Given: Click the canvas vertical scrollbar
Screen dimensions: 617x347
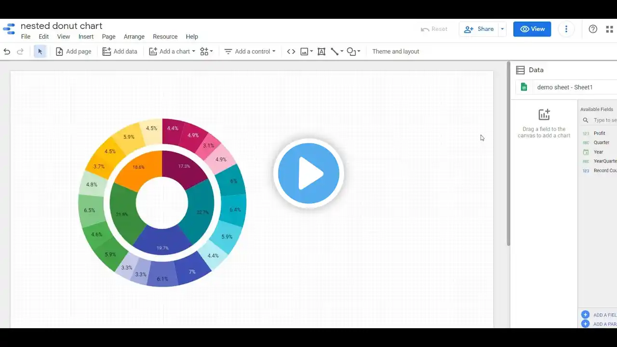Looking at the screenshot, I should pyautogui.click(x=508, y=154).
